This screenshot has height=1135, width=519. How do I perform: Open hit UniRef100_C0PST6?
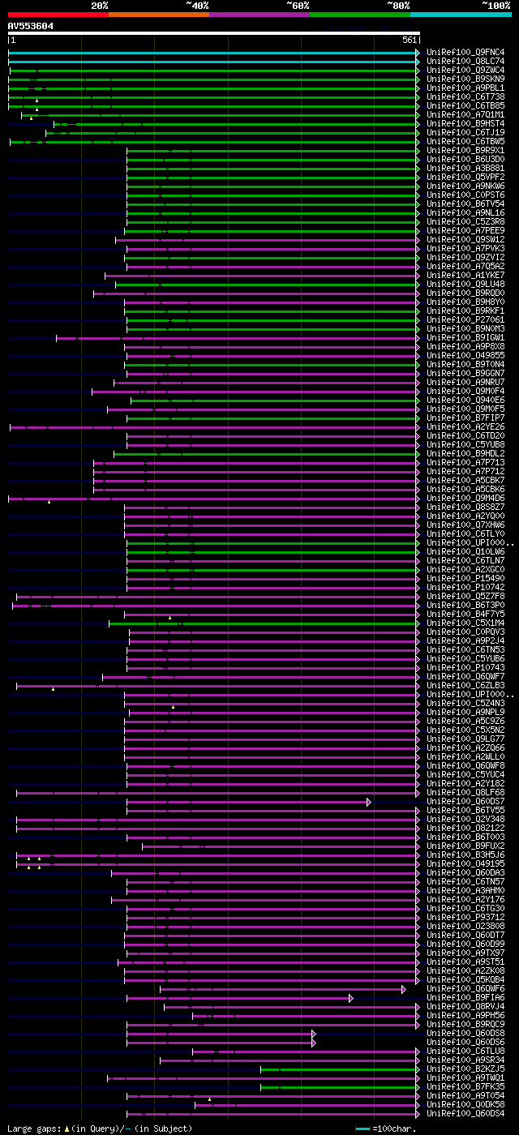(465, 195)
